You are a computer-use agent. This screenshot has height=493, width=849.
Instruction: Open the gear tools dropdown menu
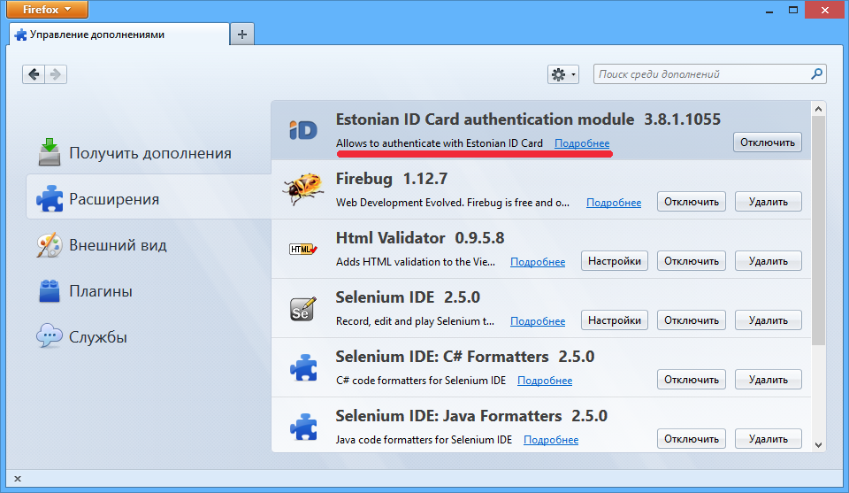563,74
